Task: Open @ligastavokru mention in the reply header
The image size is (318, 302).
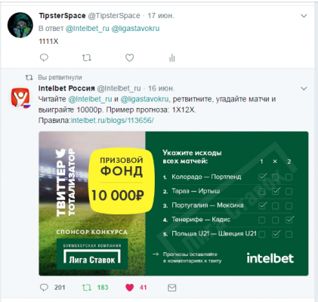Action: 135,29
